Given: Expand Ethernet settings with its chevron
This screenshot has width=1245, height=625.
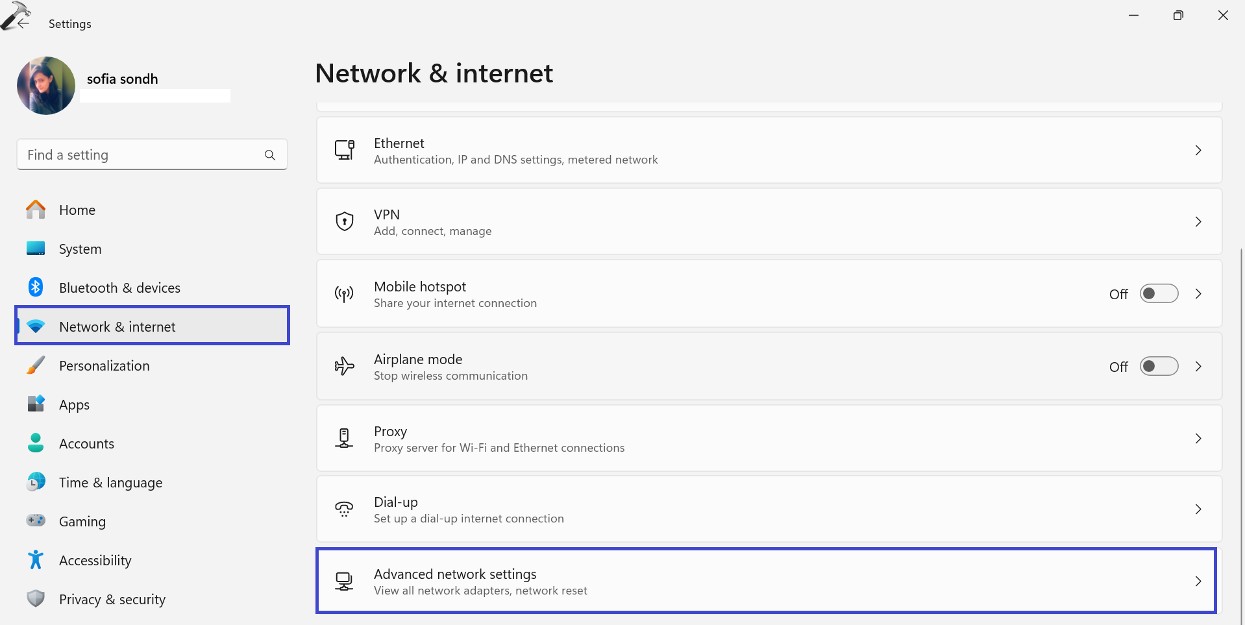Looking at the screenshot, I should tap(1198, 150).
